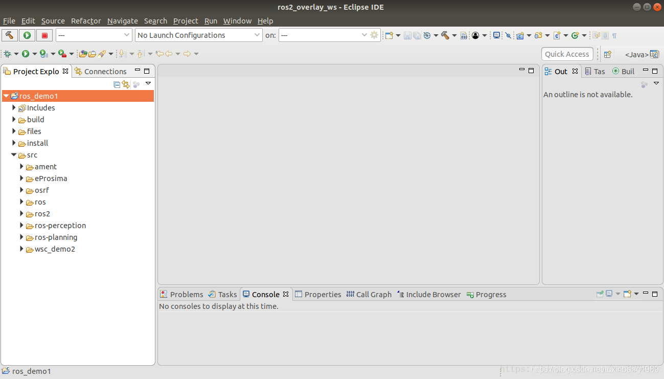Screen dimensions: 664x379
Task: Open the Refactor menu
Action: click(x=86, y=21)
